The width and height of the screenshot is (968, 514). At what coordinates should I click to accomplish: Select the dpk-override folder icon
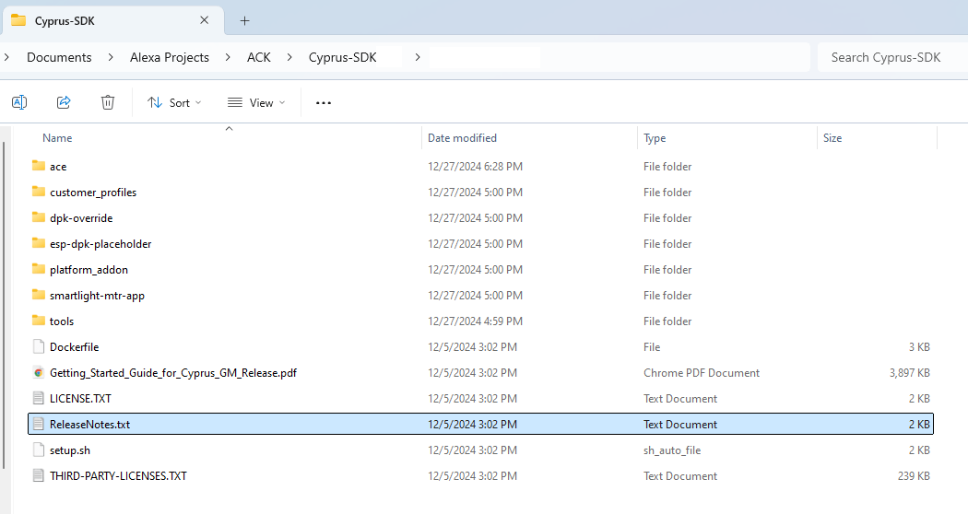click(x=39, y=217)
